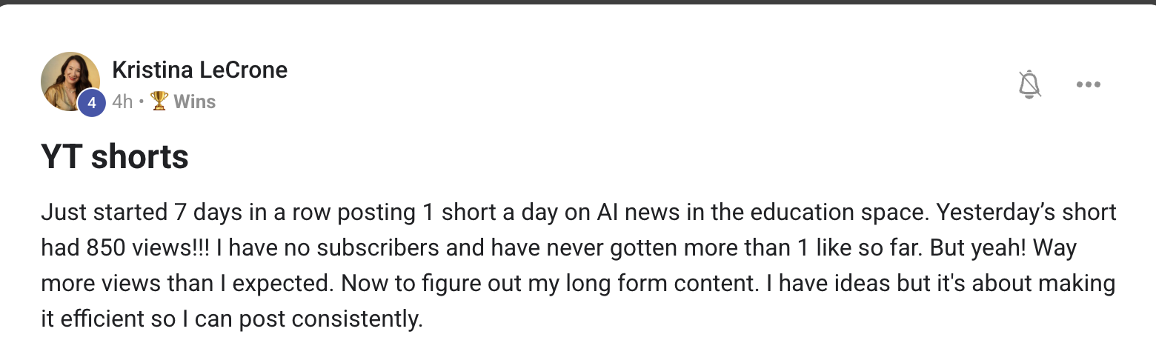Open Kristina LeCrone's profile picture
The width and height of the screenshot is (1156, 360).
[x=70, y=81]
